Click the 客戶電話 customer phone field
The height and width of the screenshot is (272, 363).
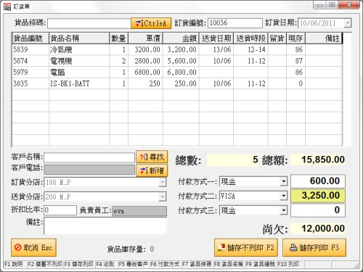[x=89, y=170]
